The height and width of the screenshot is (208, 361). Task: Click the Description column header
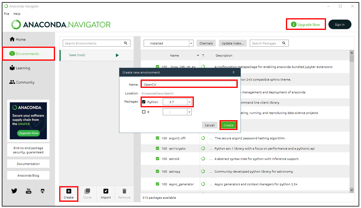click(224, 56)
